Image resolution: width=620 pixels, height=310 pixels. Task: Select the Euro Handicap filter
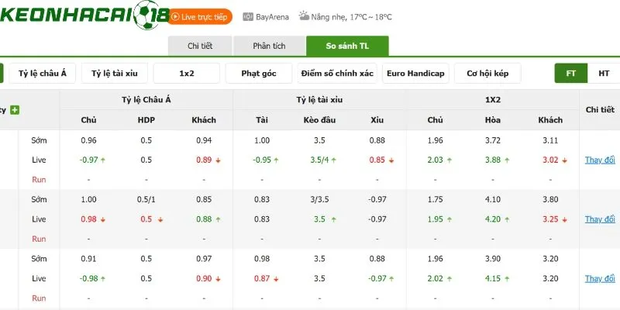tap(415, 74)
